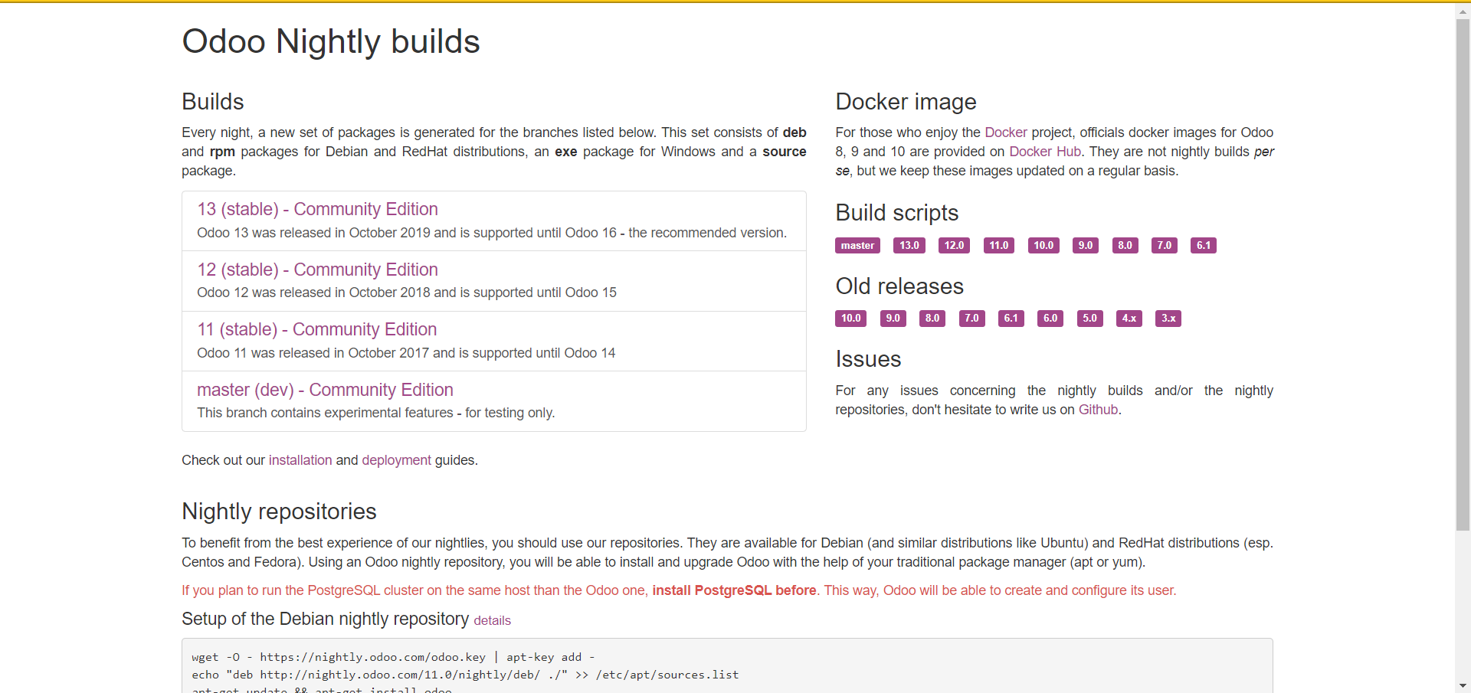Screen dimensions: 1471x693
Task: Open the Docker Hub link
Action: pos(1045,152)
